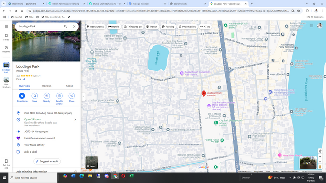
Task: Open a new browser tab
Action: [x=252, y=4]
